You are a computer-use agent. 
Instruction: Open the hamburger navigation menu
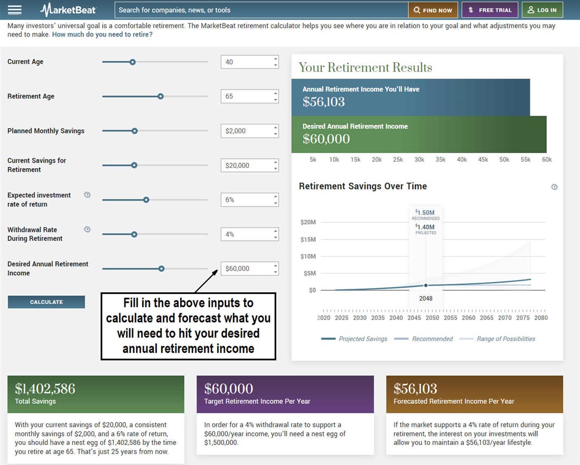click(x=15, y=10)
